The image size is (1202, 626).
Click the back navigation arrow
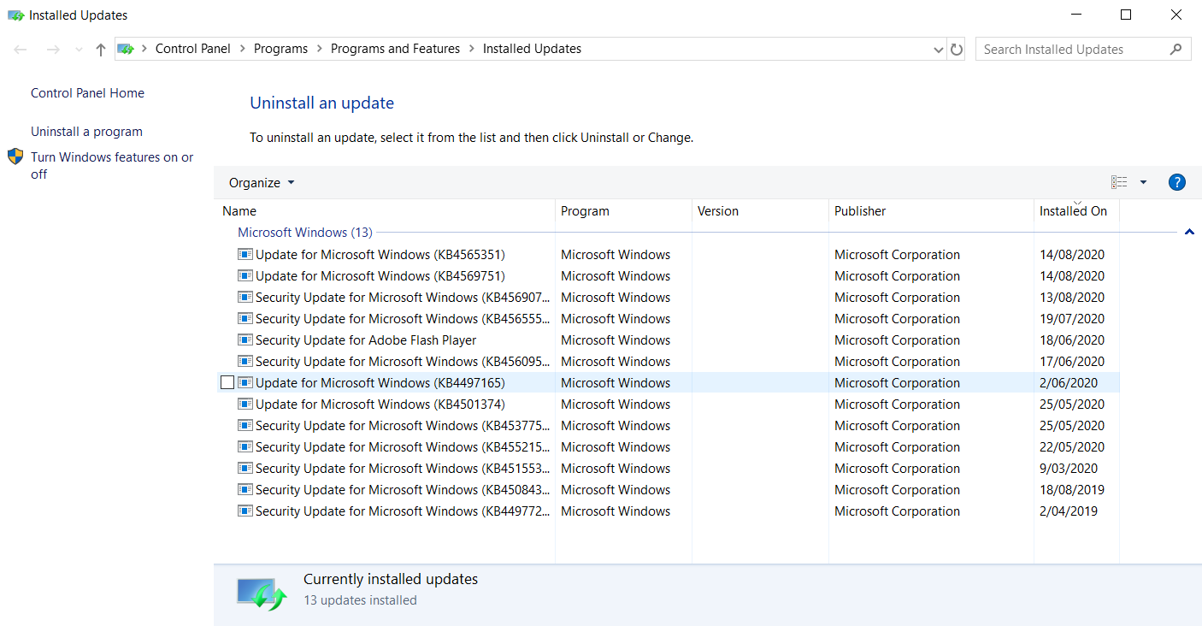(21, 50)
